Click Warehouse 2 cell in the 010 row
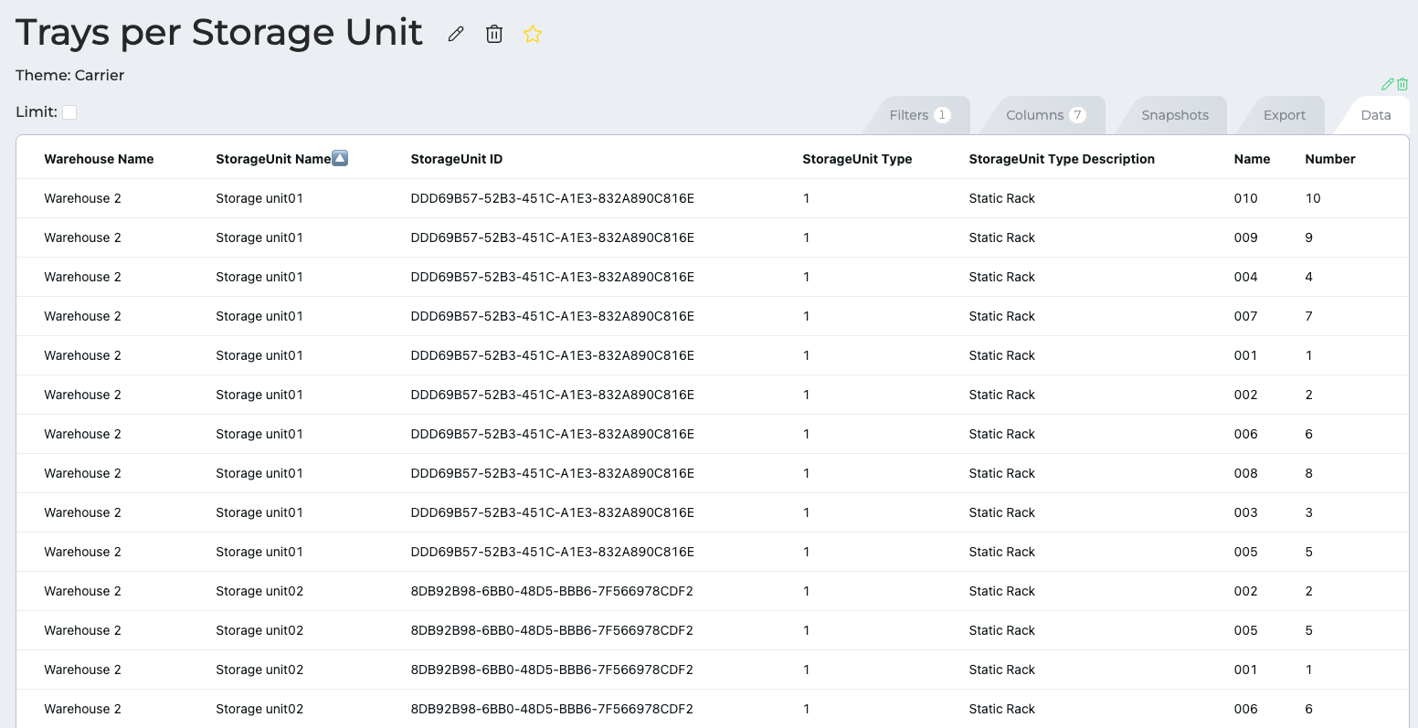This screenshot has width=1418, height=728. point(82,198)
